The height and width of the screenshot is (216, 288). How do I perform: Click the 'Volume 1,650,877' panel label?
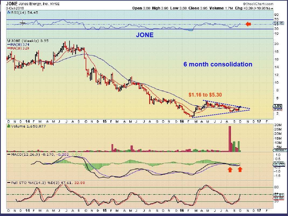pyautogui.click(x=28, y=126)
